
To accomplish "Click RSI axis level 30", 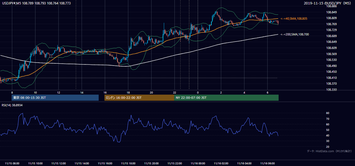I will 328,141.
